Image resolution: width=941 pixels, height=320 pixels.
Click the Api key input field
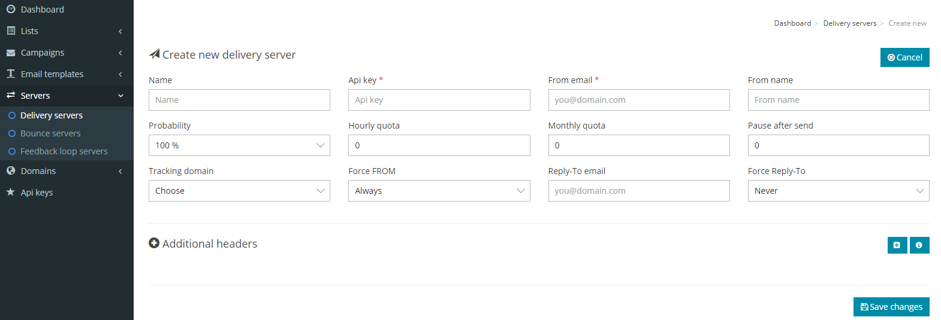[439, 100]
